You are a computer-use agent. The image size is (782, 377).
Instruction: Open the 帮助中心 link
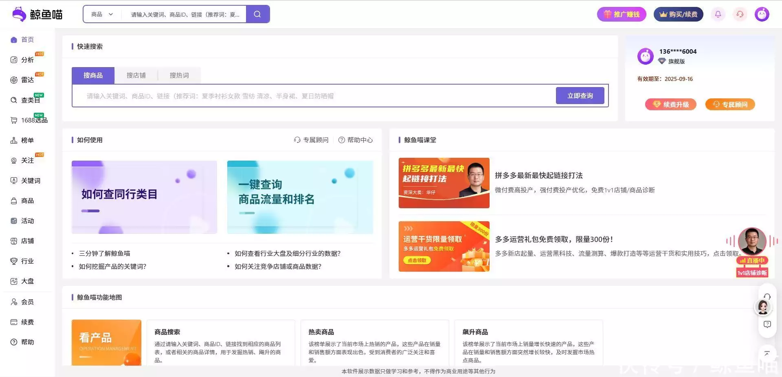(x=356, y=140)
